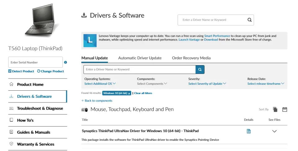The width and height of the screenshot is (298, 151).
Task: Switch to the Manual Update tab
Action: pyautogui.click(x=95, y=58)
